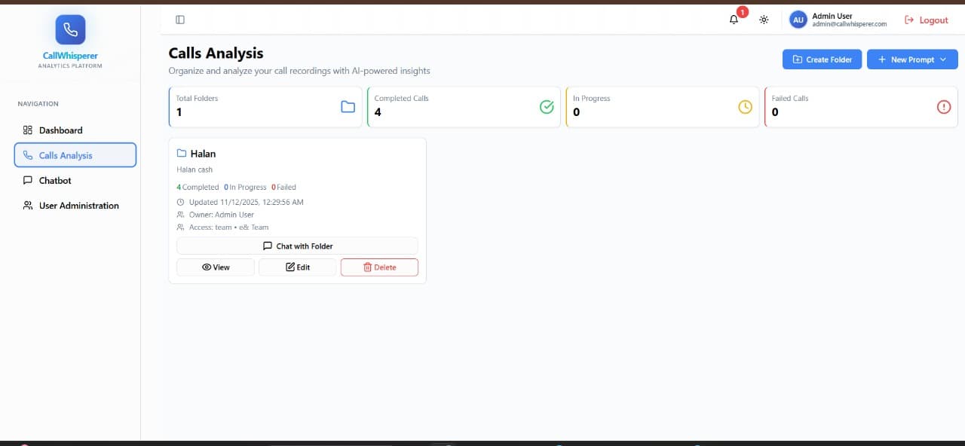Click the Failed Calls alert icon
Screen dimensions: 965x446
[943, 107]
